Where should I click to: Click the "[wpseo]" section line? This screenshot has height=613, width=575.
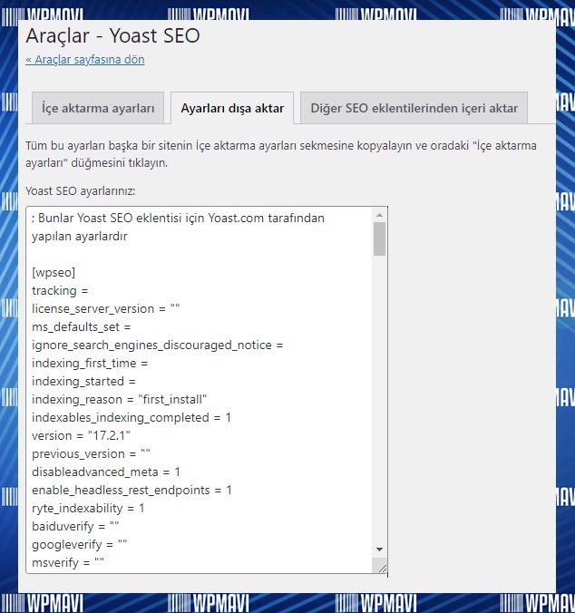pyautogui.click(x=54, y=272)
